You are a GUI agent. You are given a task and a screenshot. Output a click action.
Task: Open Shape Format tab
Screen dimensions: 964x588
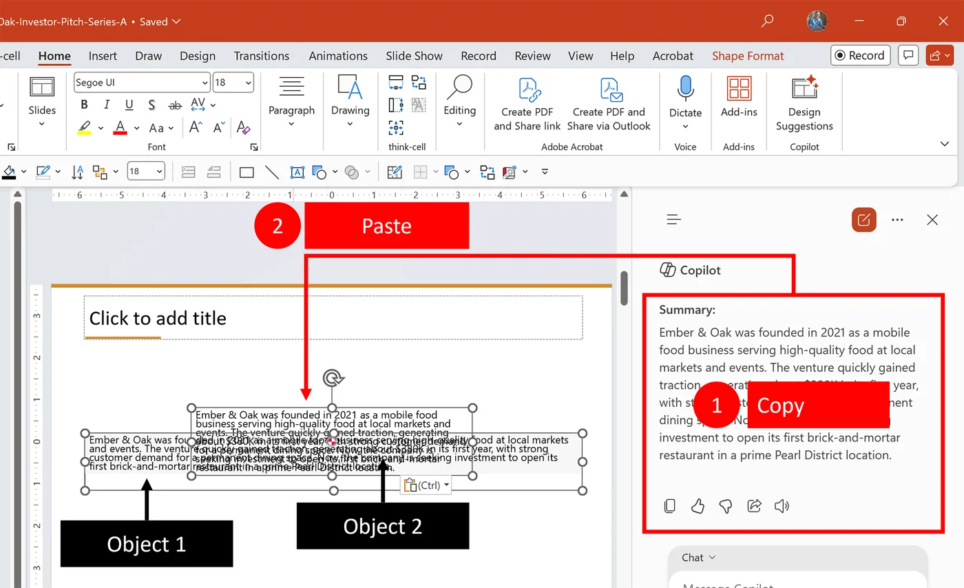[x=748, y=56]
